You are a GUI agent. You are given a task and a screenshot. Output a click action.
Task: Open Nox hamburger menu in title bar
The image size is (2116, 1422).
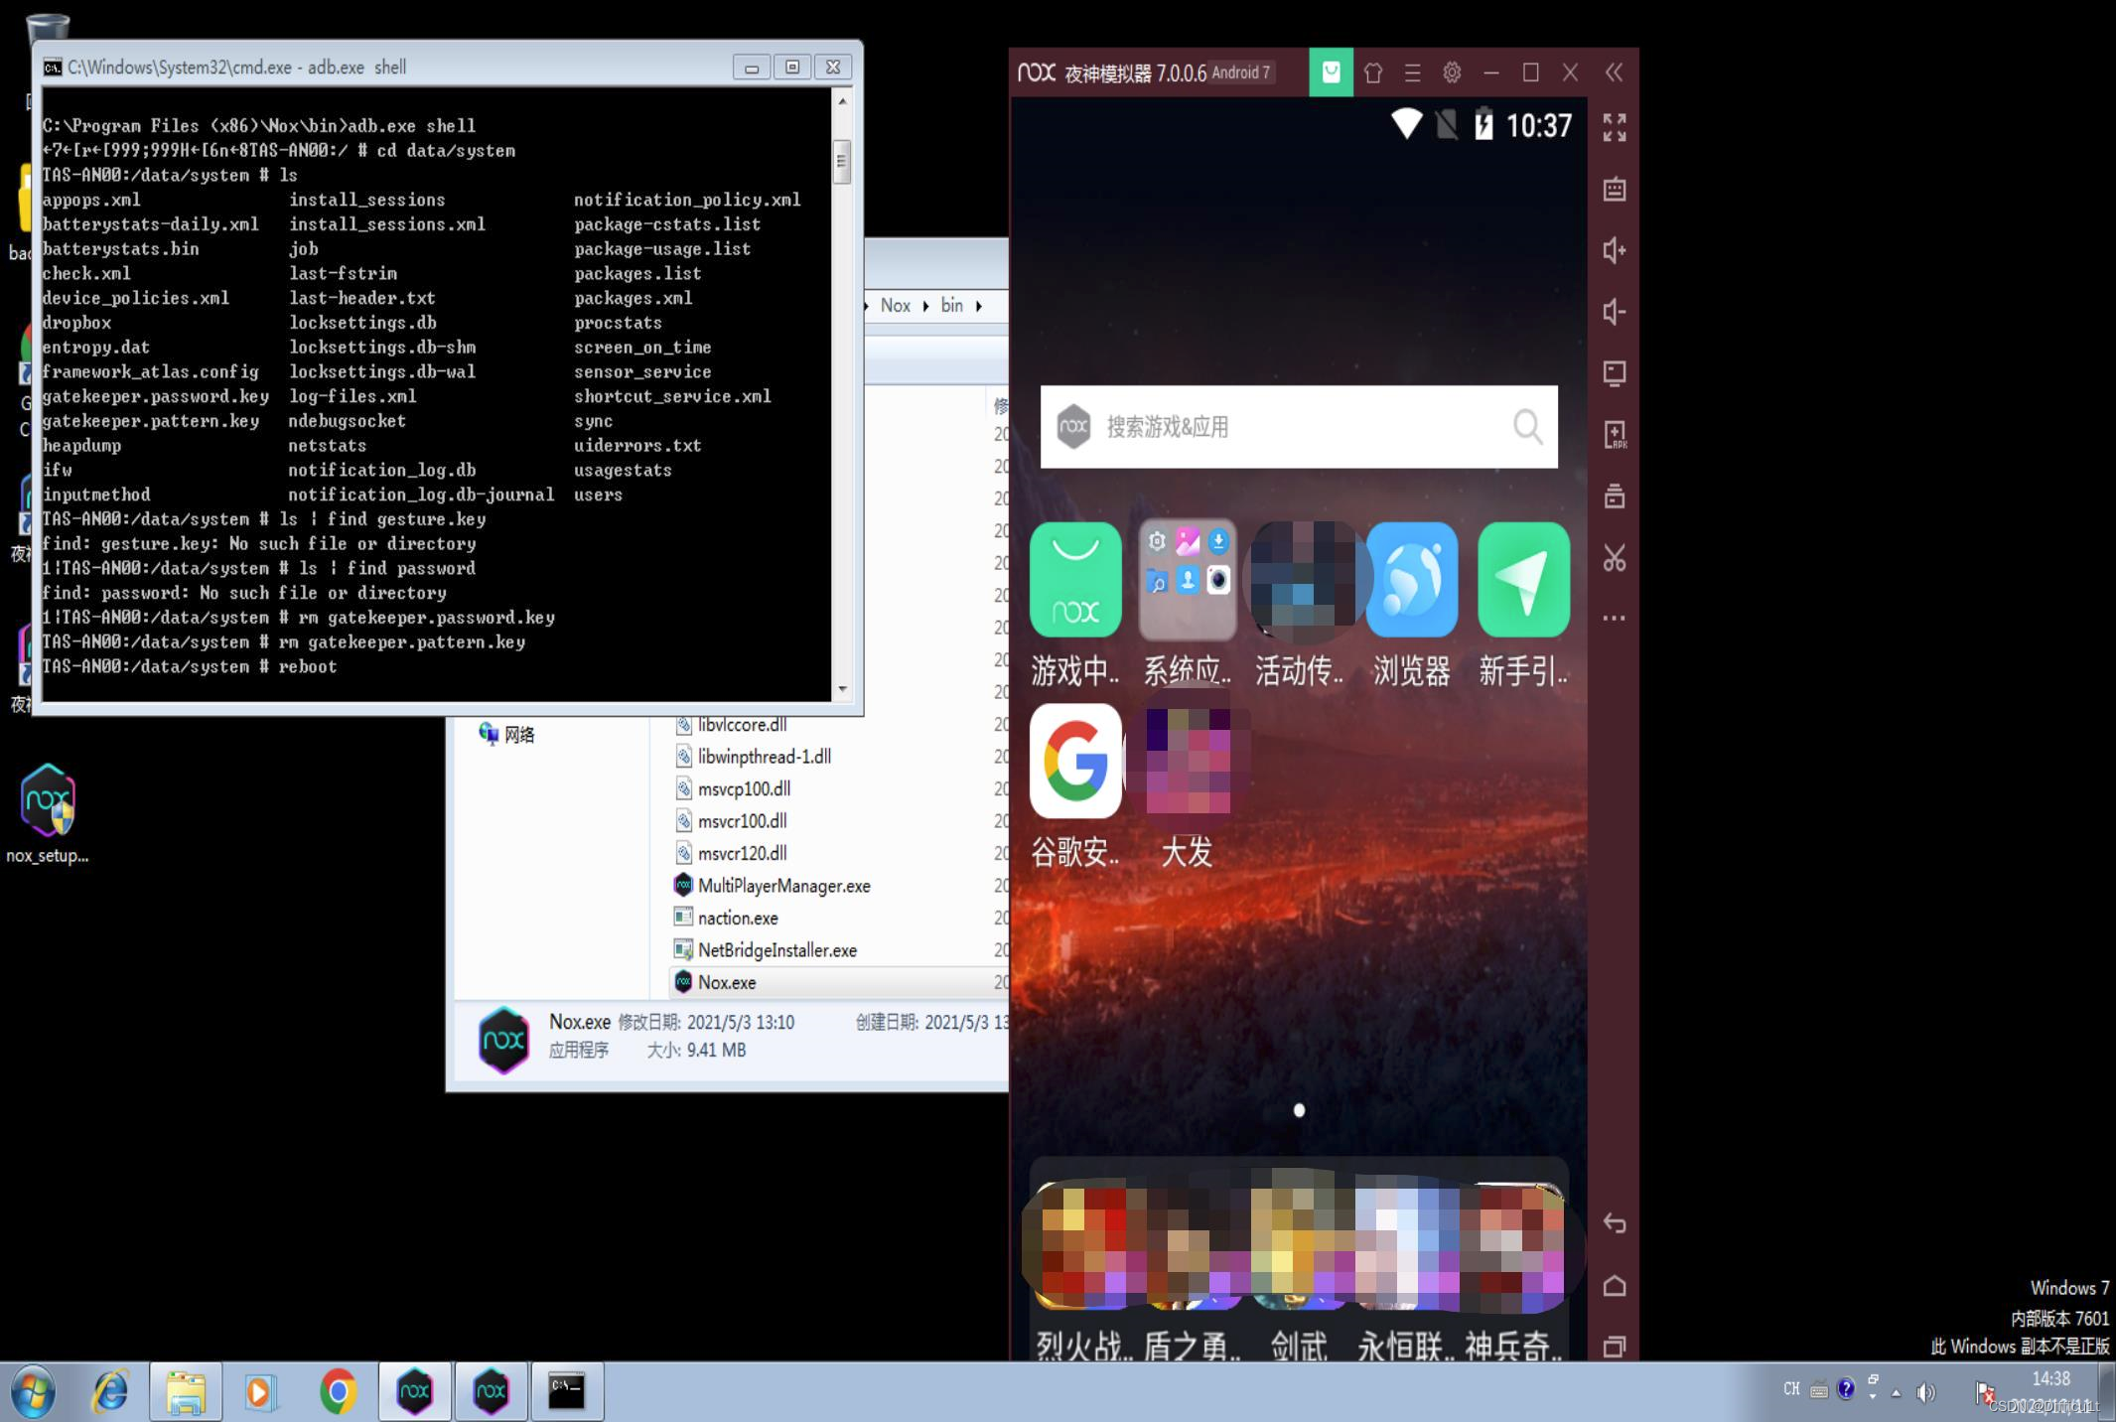(x=1412, y=72)
